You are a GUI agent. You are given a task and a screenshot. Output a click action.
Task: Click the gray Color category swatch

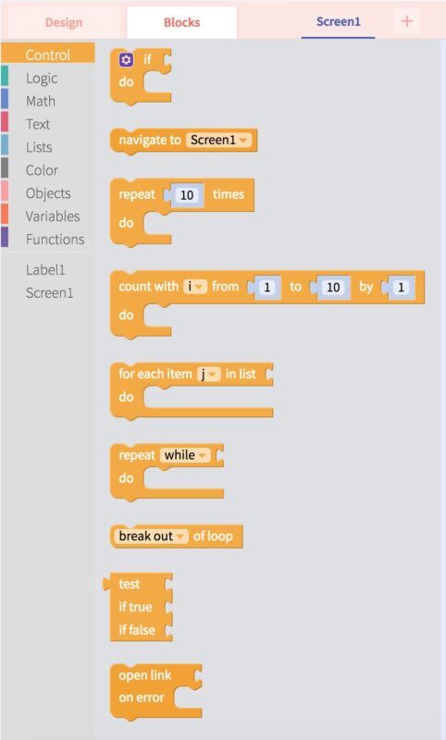[5, 170]
